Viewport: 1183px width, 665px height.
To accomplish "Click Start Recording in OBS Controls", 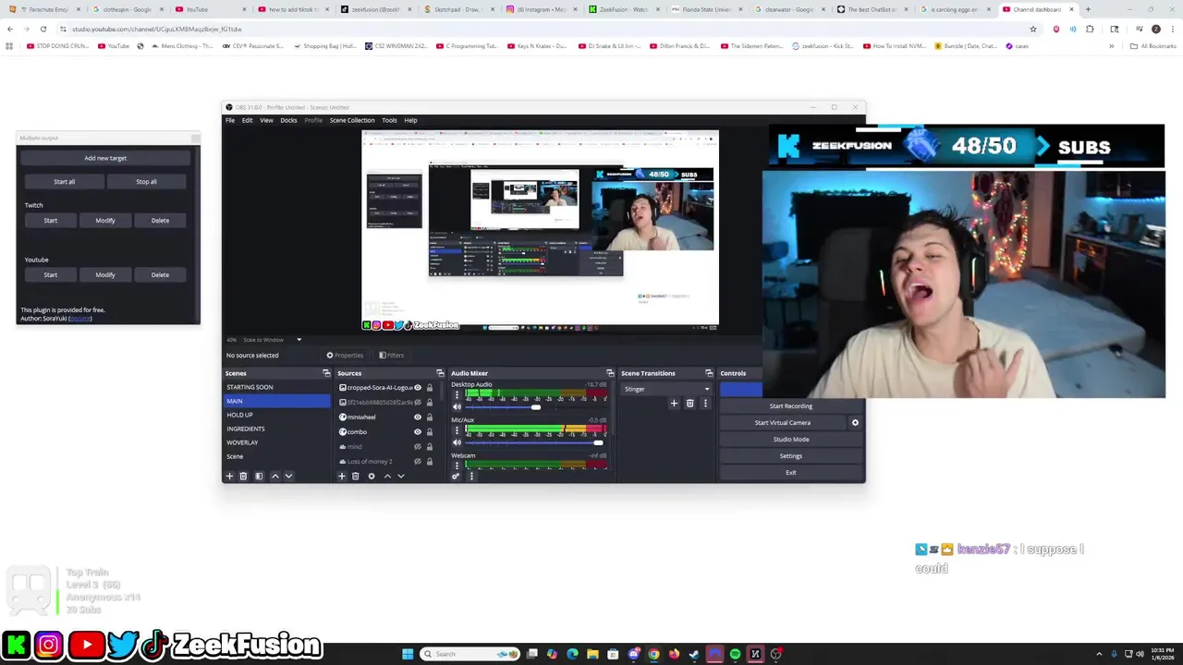I will pos(790,405).
